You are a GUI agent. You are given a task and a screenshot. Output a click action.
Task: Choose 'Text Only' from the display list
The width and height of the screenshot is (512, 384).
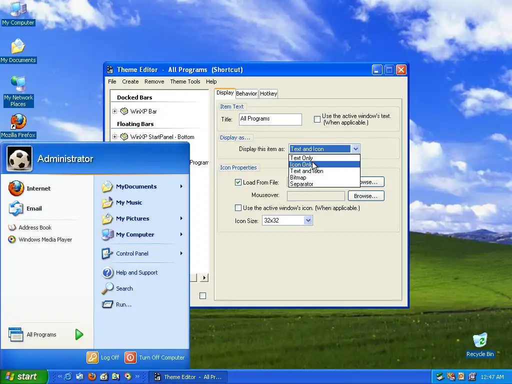point(324,157)
